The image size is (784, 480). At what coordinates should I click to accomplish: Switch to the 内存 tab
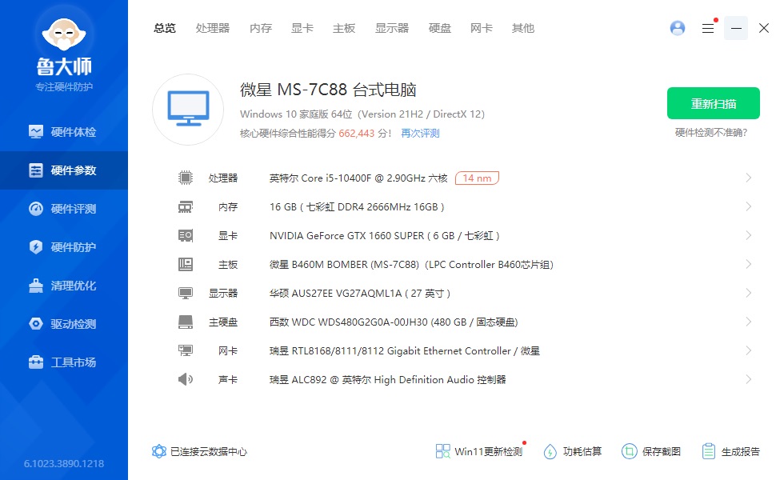click(x=261, y=29)
